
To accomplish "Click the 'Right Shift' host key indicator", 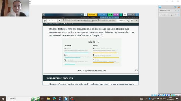I will 178,95.
